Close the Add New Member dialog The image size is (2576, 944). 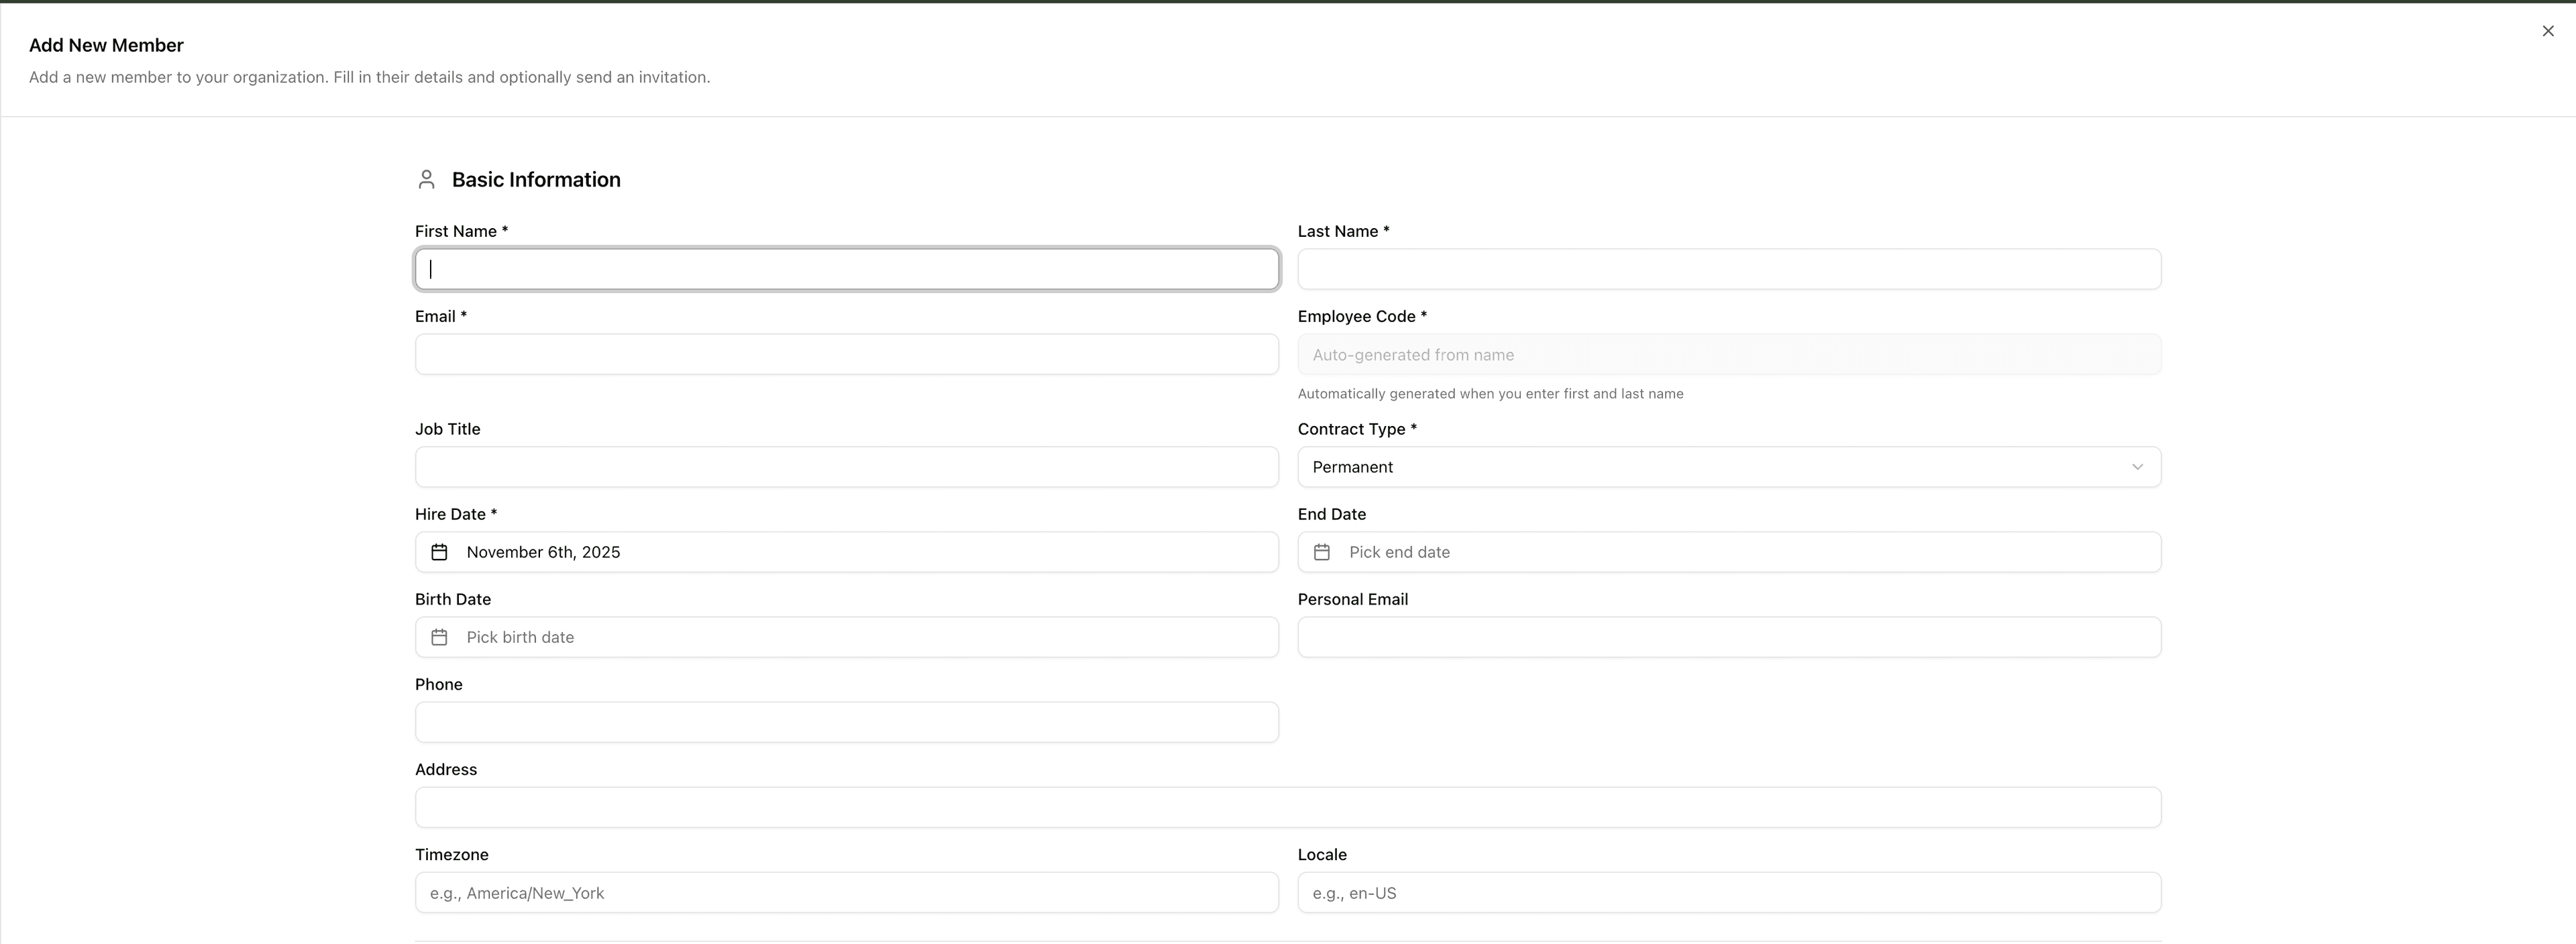click(2547, 31)
